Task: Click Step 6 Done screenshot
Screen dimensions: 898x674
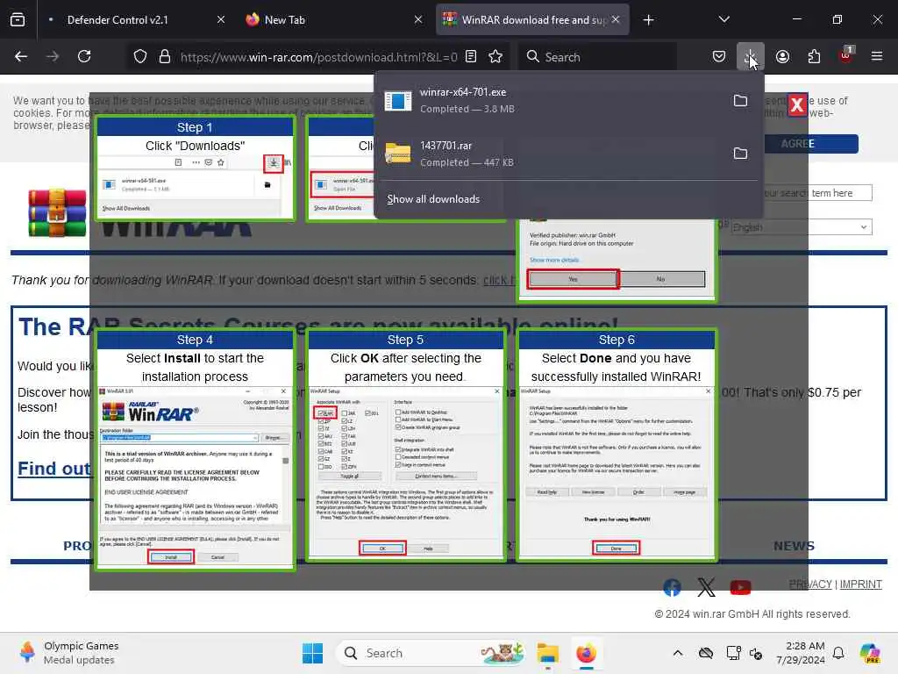Action: pos(616,472)
